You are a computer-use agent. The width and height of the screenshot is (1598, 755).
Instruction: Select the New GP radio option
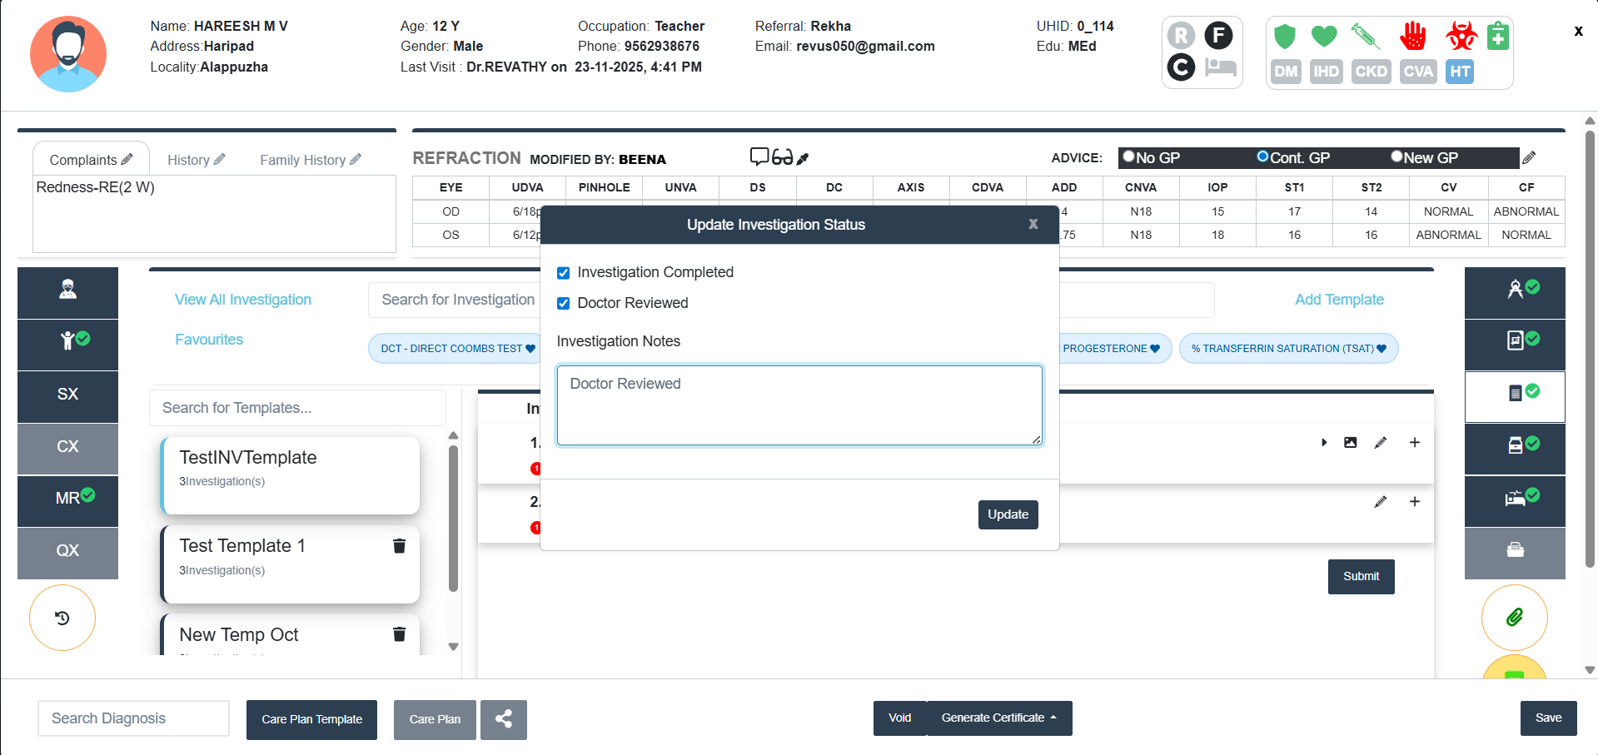tap(1396, 156)
